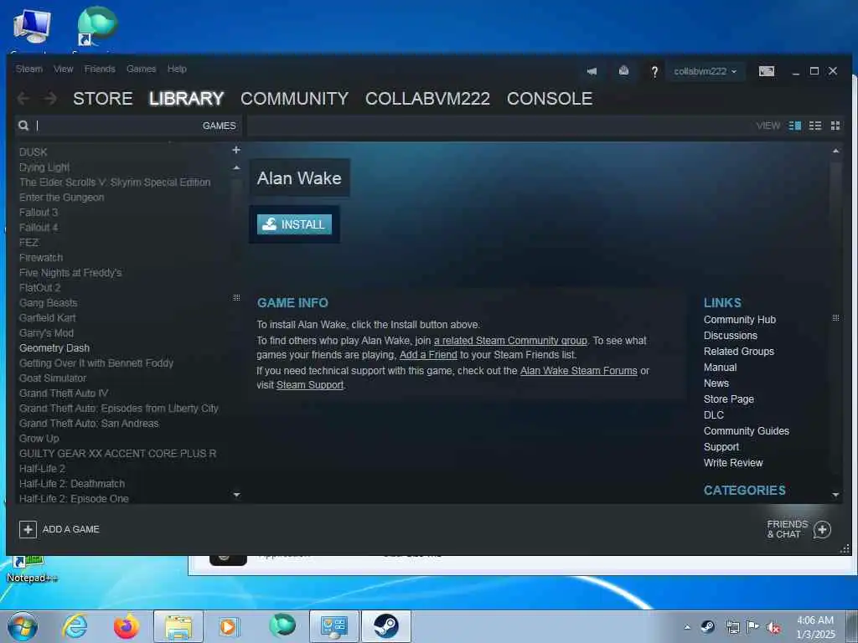The height and width of the screenshot is (643, 858).
Task: Select Enter the Gungeon
Action: coord(62,198)
